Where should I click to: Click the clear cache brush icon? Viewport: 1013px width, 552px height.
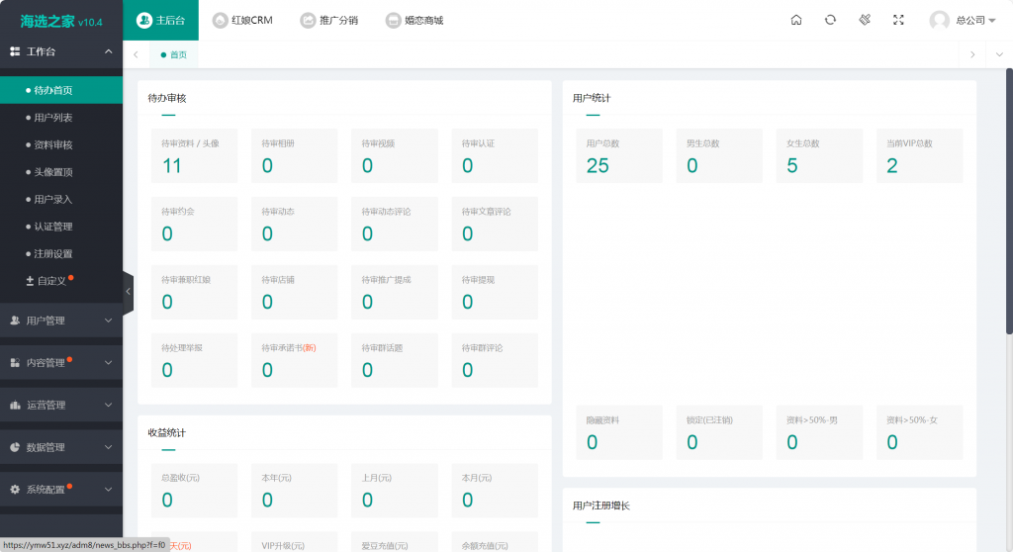coord(865,20)
